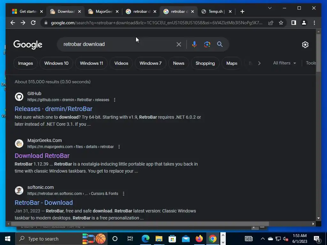The height and width of the screenshot is (245, 327).
Task: Open Chrome profile menu
Action: (x=304, y=23)
